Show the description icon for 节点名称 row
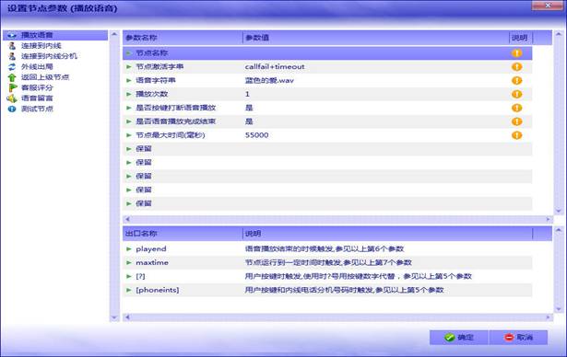The width and height of the screenshot is (567, 357). coord(516,53)
